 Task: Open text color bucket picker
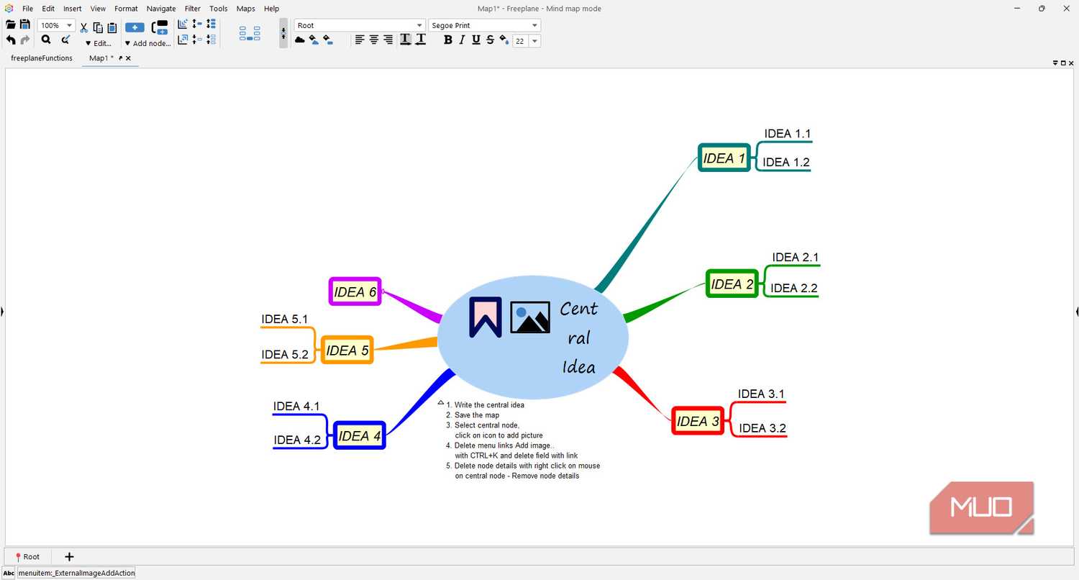pyautogui.click(x=504, y=40)
